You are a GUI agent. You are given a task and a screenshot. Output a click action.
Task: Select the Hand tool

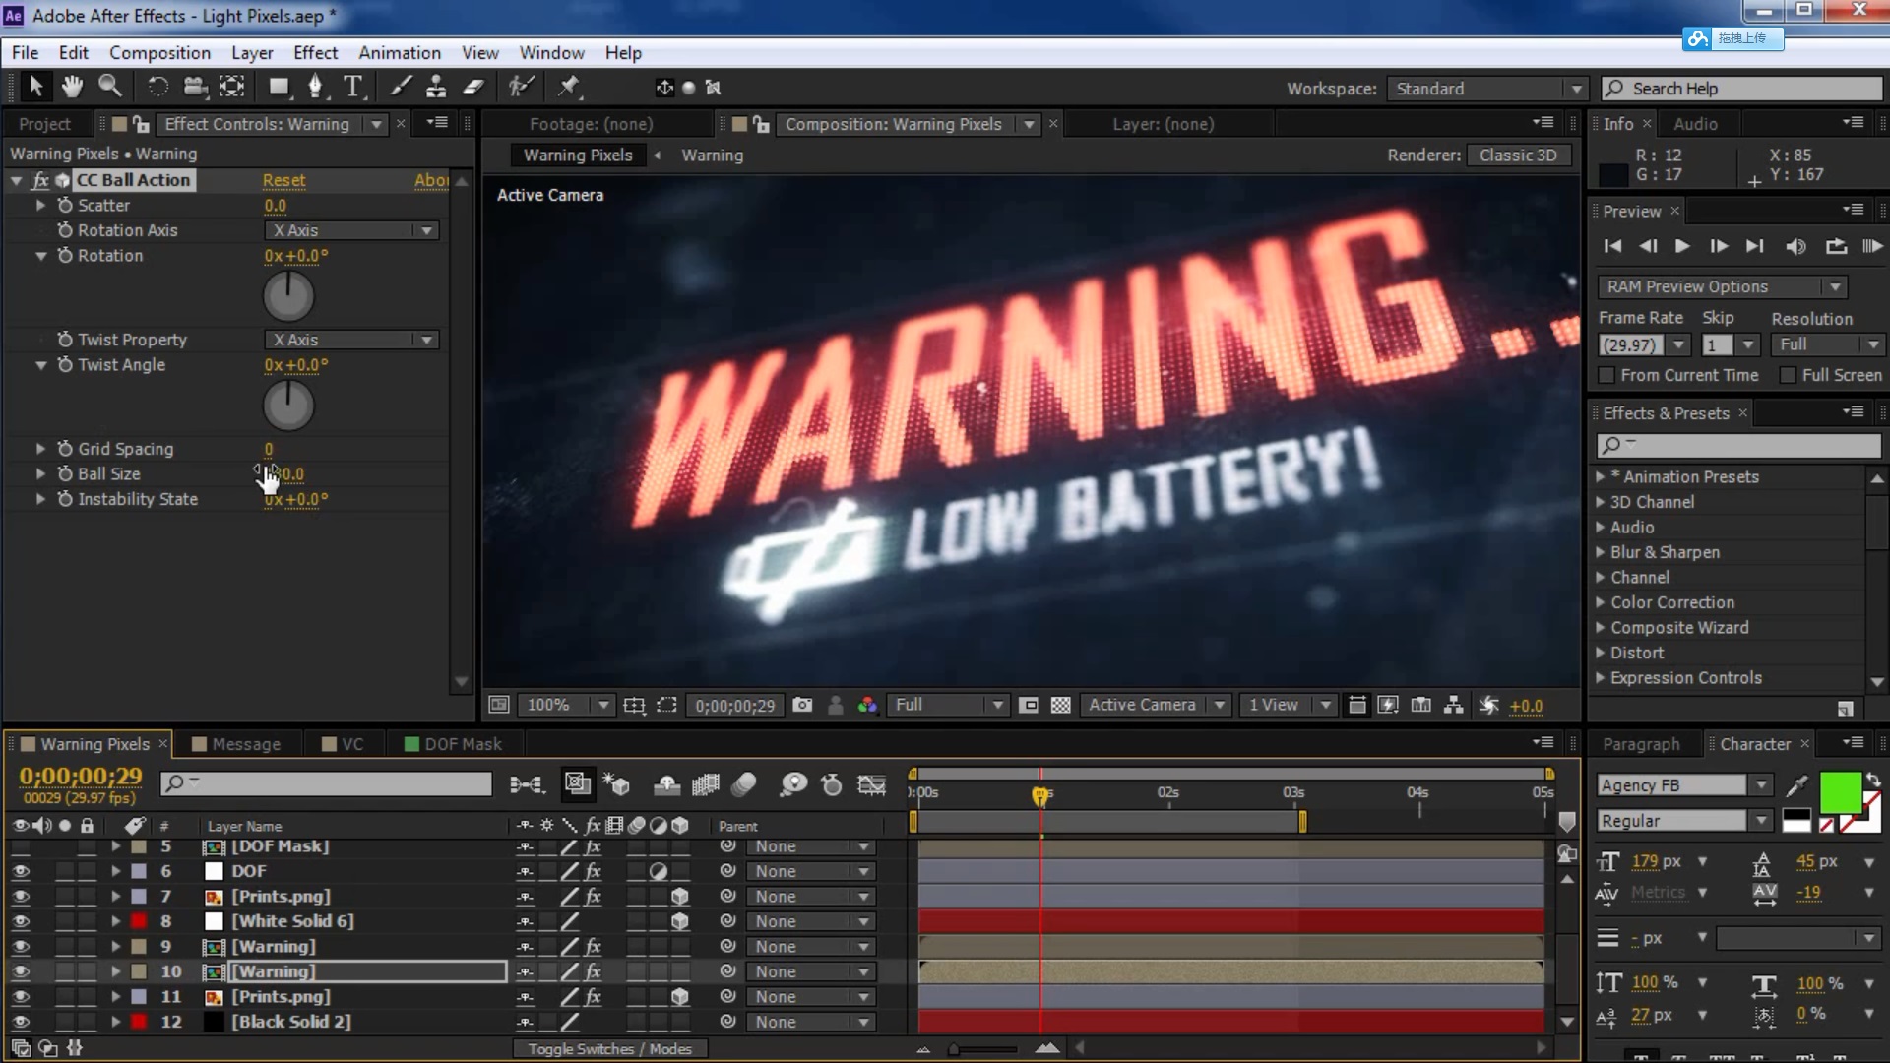click(72, 87)
